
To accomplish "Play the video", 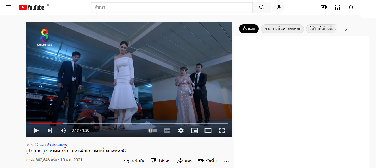I will (x=36, y=131).
